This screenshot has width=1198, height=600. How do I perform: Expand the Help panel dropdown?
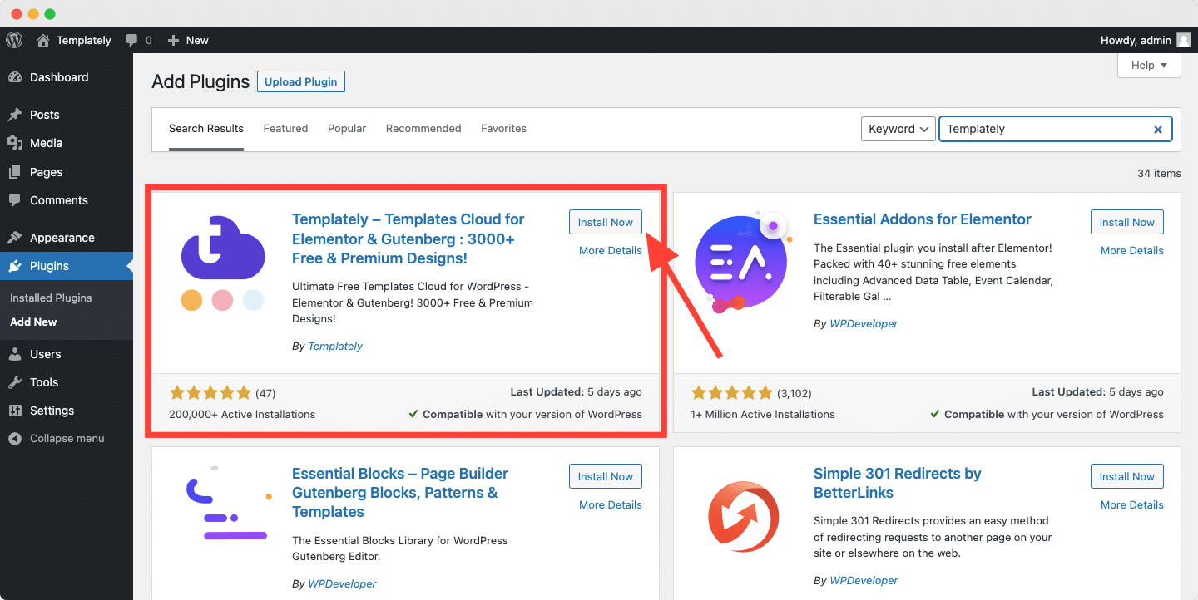(1149, 66)
